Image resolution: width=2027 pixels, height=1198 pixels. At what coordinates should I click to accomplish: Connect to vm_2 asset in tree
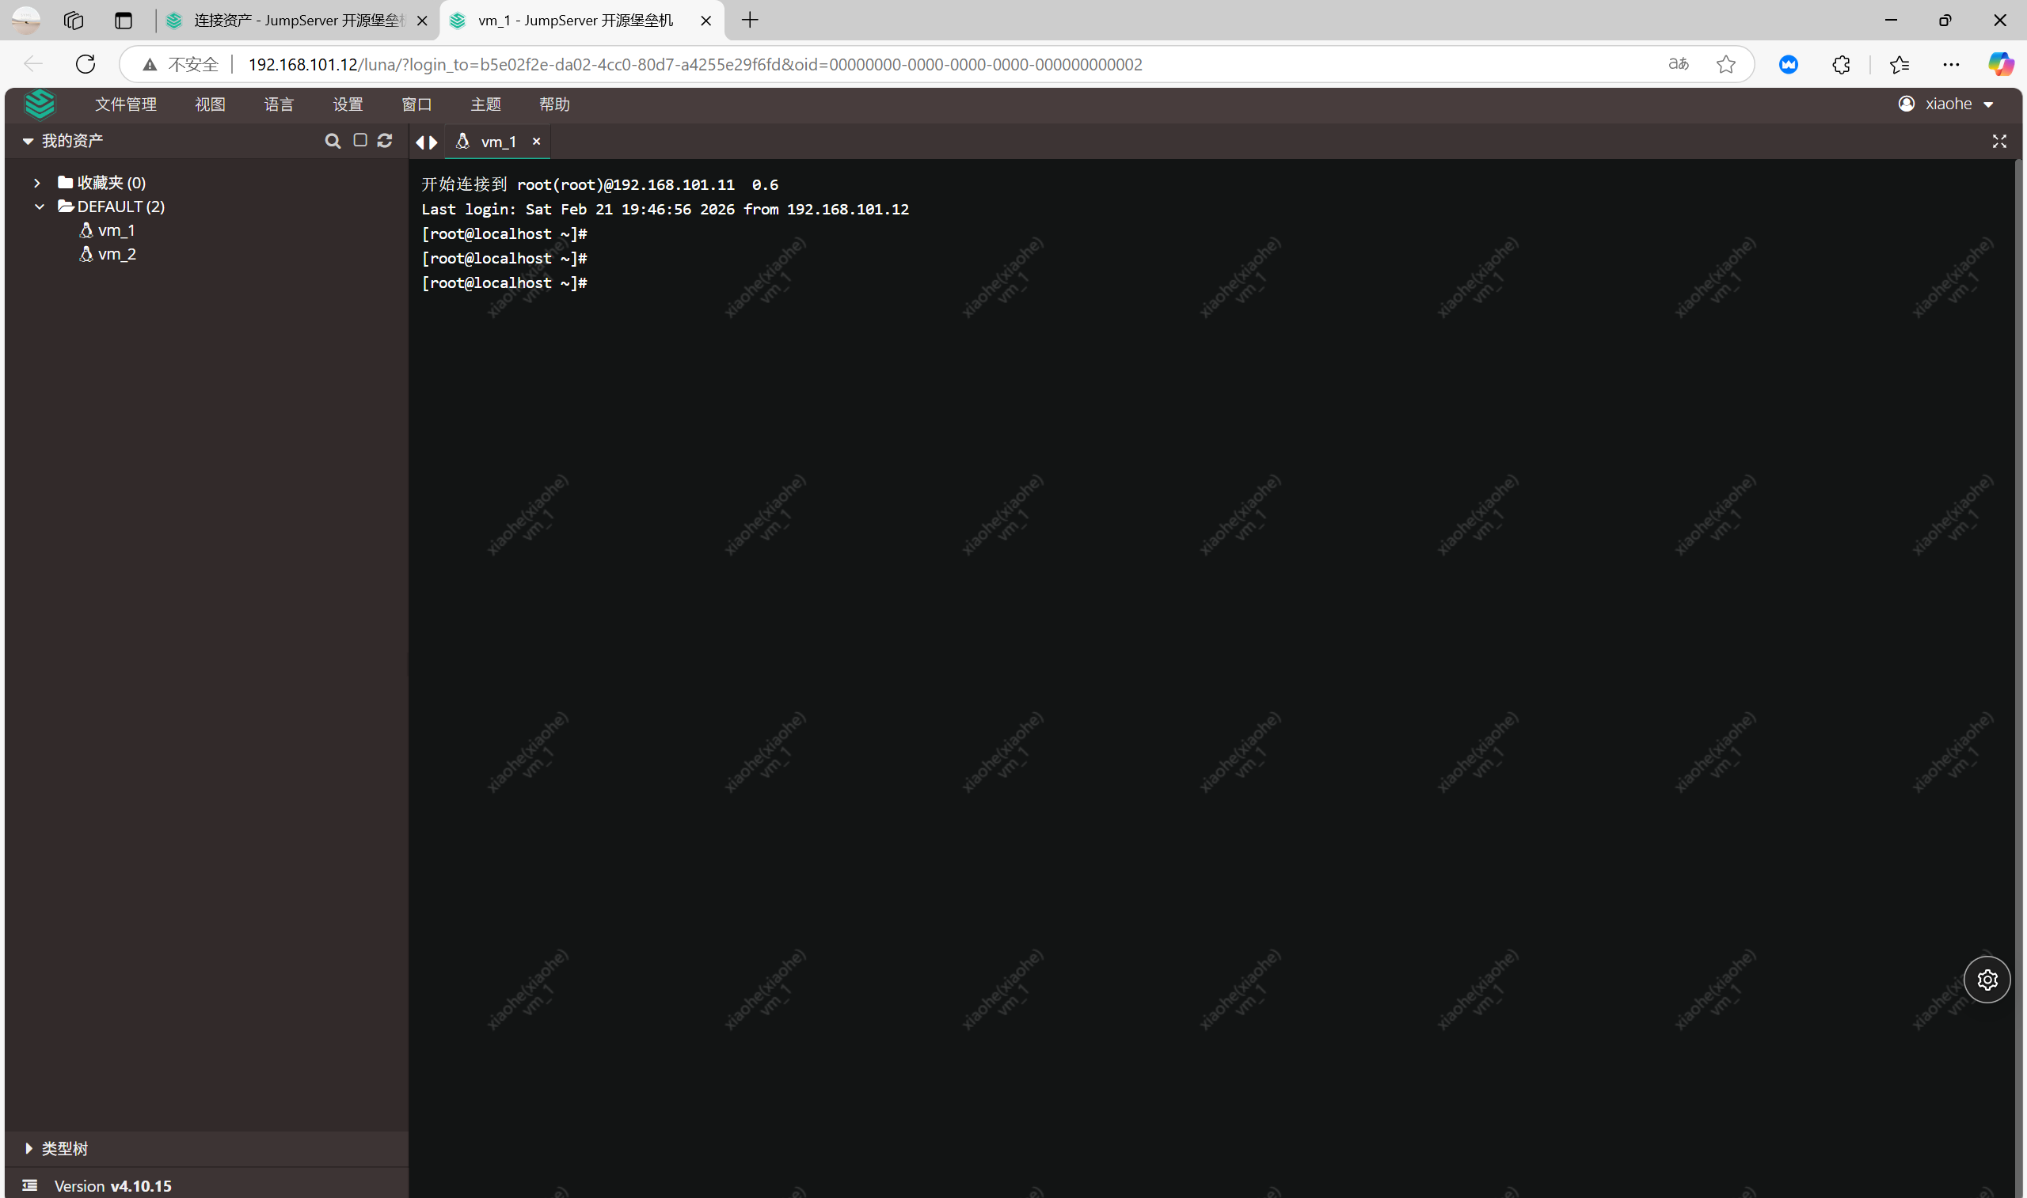116,254
